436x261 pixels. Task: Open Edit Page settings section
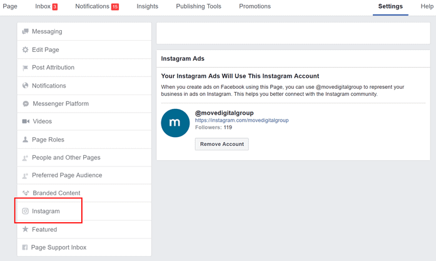tap(84, 49)
